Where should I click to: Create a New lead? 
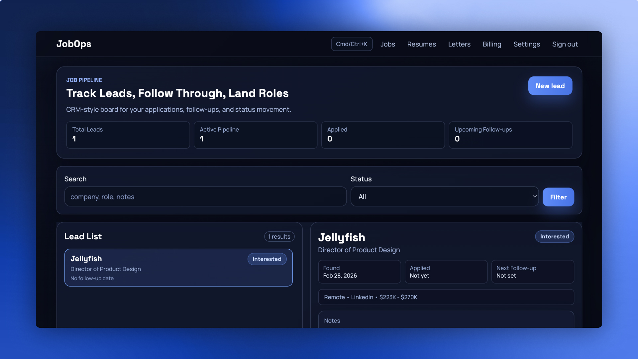point(550,86)
